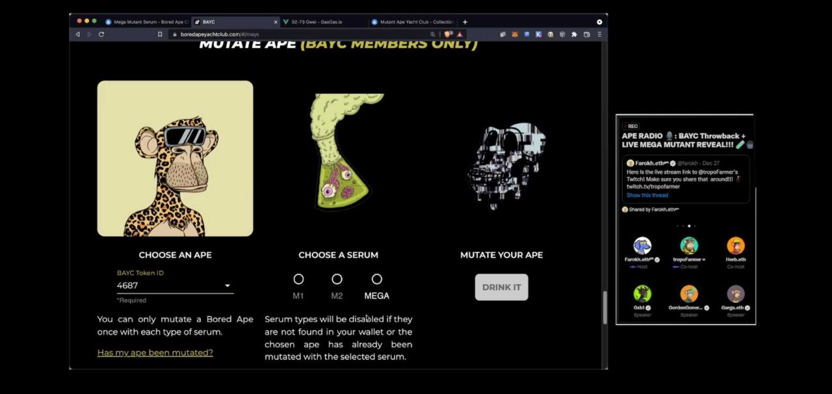Open the MetaMask fox extension
Viewport: 832px width, 394px height.
515,34
